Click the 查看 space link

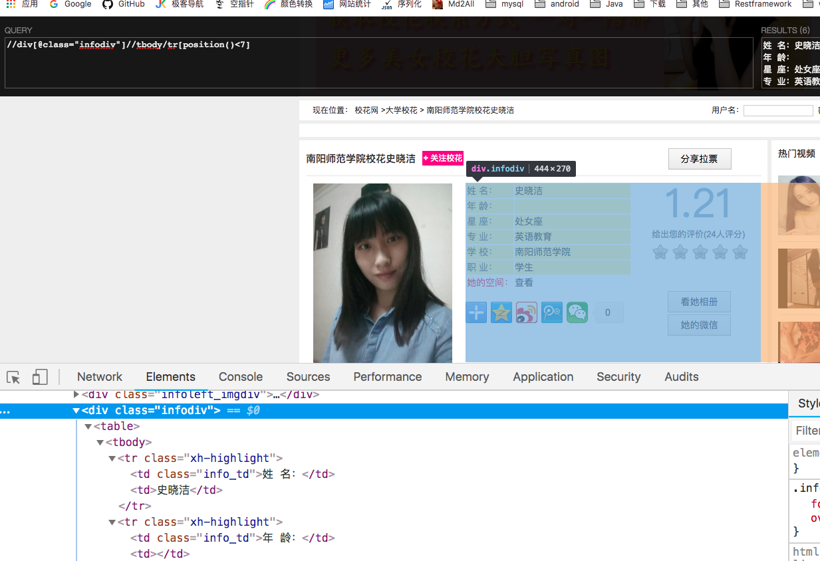(x=524, y=282)
